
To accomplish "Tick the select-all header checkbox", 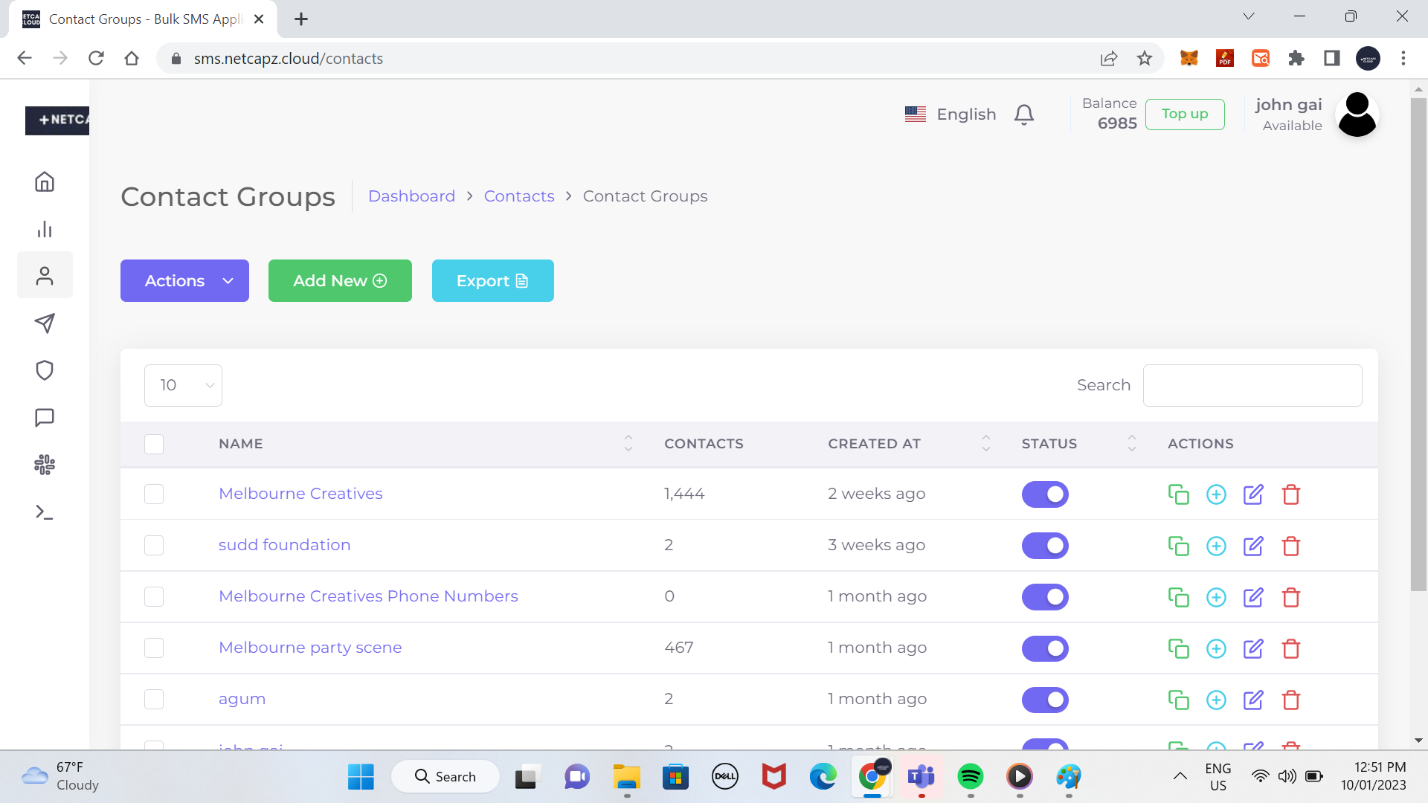I will (154, 444).
